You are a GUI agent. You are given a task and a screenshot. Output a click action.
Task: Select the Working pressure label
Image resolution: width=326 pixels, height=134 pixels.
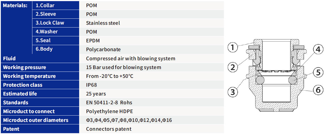pos(25,67)
